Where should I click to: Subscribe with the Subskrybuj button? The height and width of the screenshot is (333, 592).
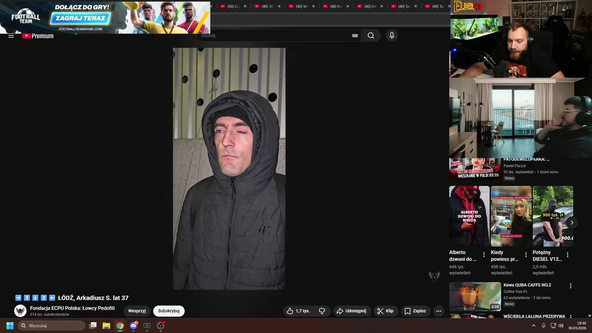point(169,311)
